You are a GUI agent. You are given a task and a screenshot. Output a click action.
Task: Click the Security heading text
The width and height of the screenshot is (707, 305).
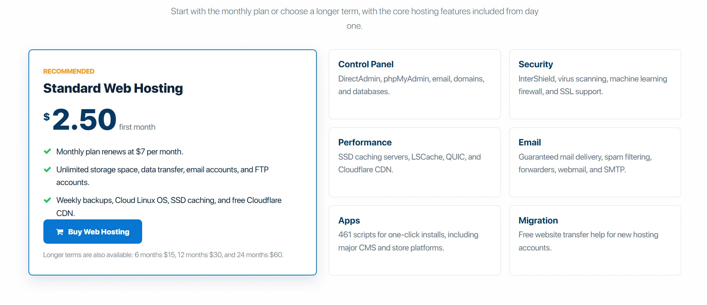536,64
